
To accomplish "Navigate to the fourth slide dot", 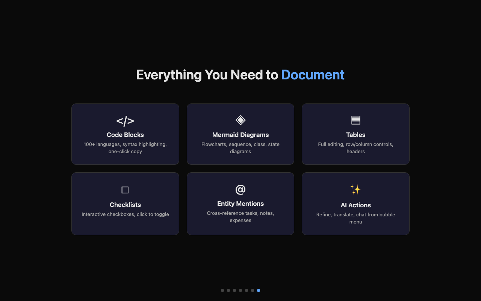I will [240, 290].
